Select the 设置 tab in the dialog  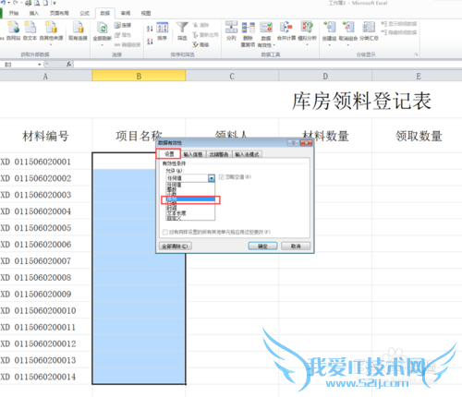click(169, 154)
